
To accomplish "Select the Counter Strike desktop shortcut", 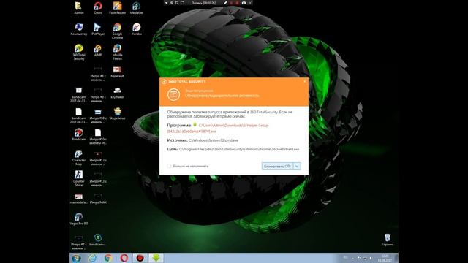I will coord(79,178).
